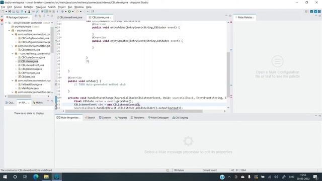Collapse All in Package Explorer toolbar
The image size is (322, 181).
tap(36, 16)
